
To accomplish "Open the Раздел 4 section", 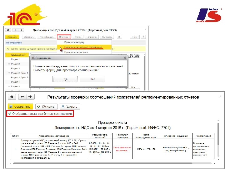I will click(17, 82).
